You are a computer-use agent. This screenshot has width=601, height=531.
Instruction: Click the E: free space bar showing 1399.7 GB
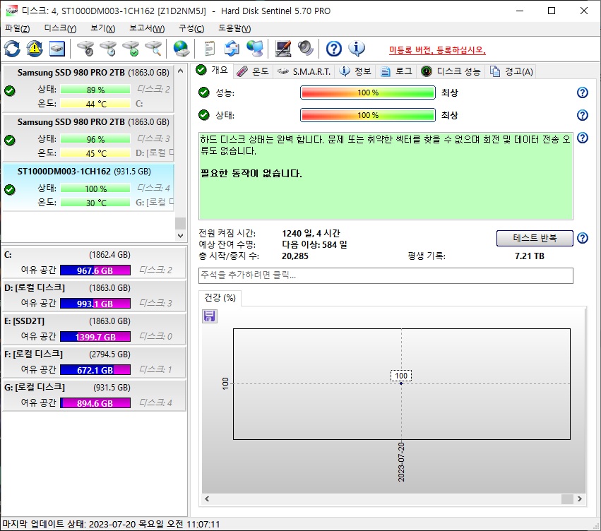click(x=95, y=337)
